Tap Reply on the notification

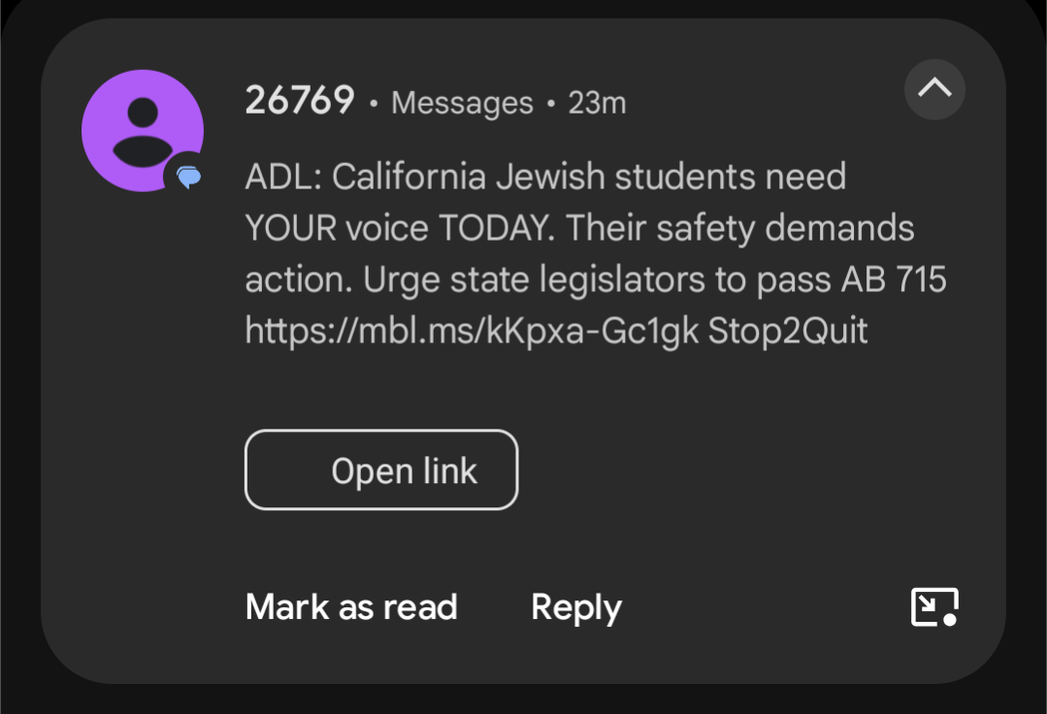point(576,607)
